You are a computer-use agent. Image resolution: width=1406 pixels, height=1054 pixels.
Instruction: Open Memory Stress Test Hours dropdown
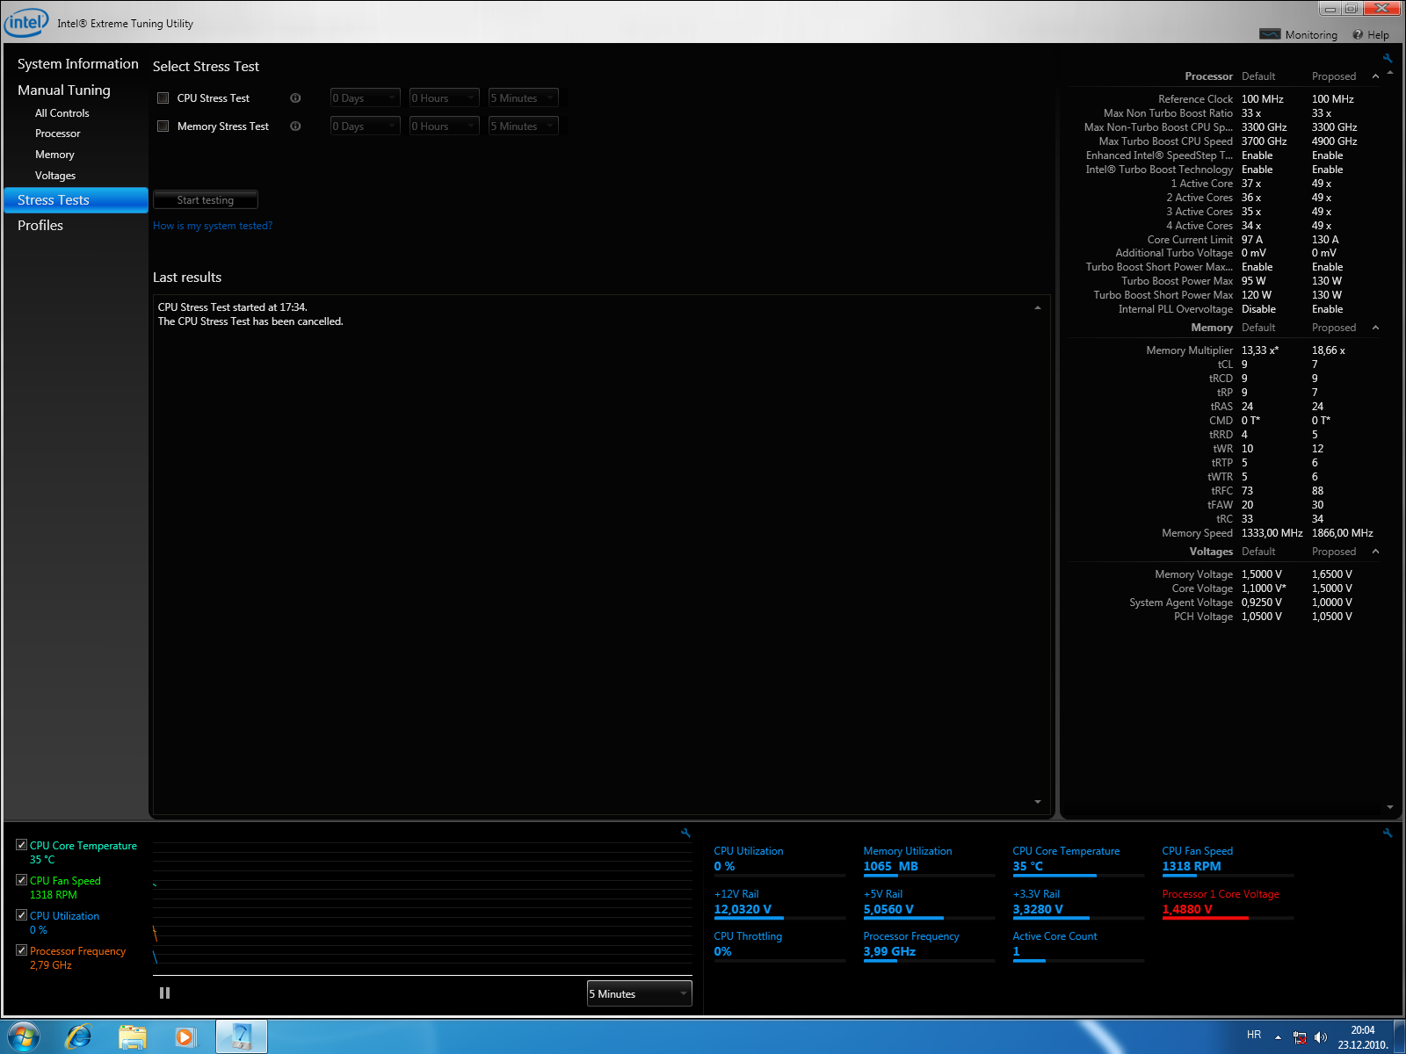click(445, 126)
